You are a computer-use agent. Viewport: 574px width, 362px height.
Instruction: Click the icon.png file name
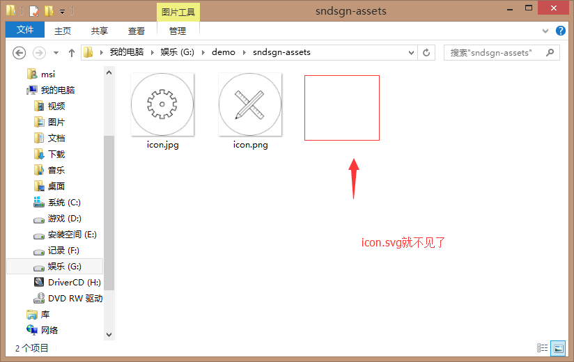[x=250, y=145]
